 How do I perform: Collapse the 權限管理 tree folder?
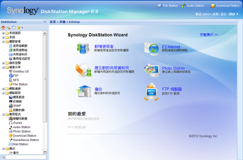3,42
